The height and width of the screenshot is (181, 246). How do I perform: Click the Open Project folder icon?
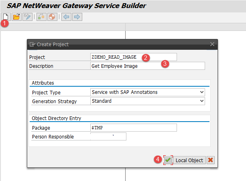16,17
